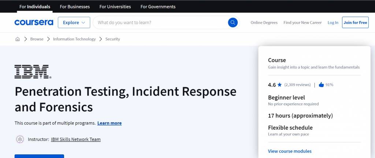Open the Explore dropdown
The image size is (375, 158).
(74, 22)
